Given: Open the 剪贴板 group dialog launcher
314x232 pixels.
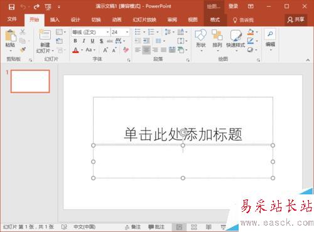Looking at the screenshot, I should pos(31,60).
